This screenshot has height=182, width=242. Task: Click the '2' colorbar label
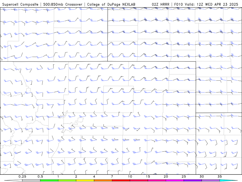(76, 177)
